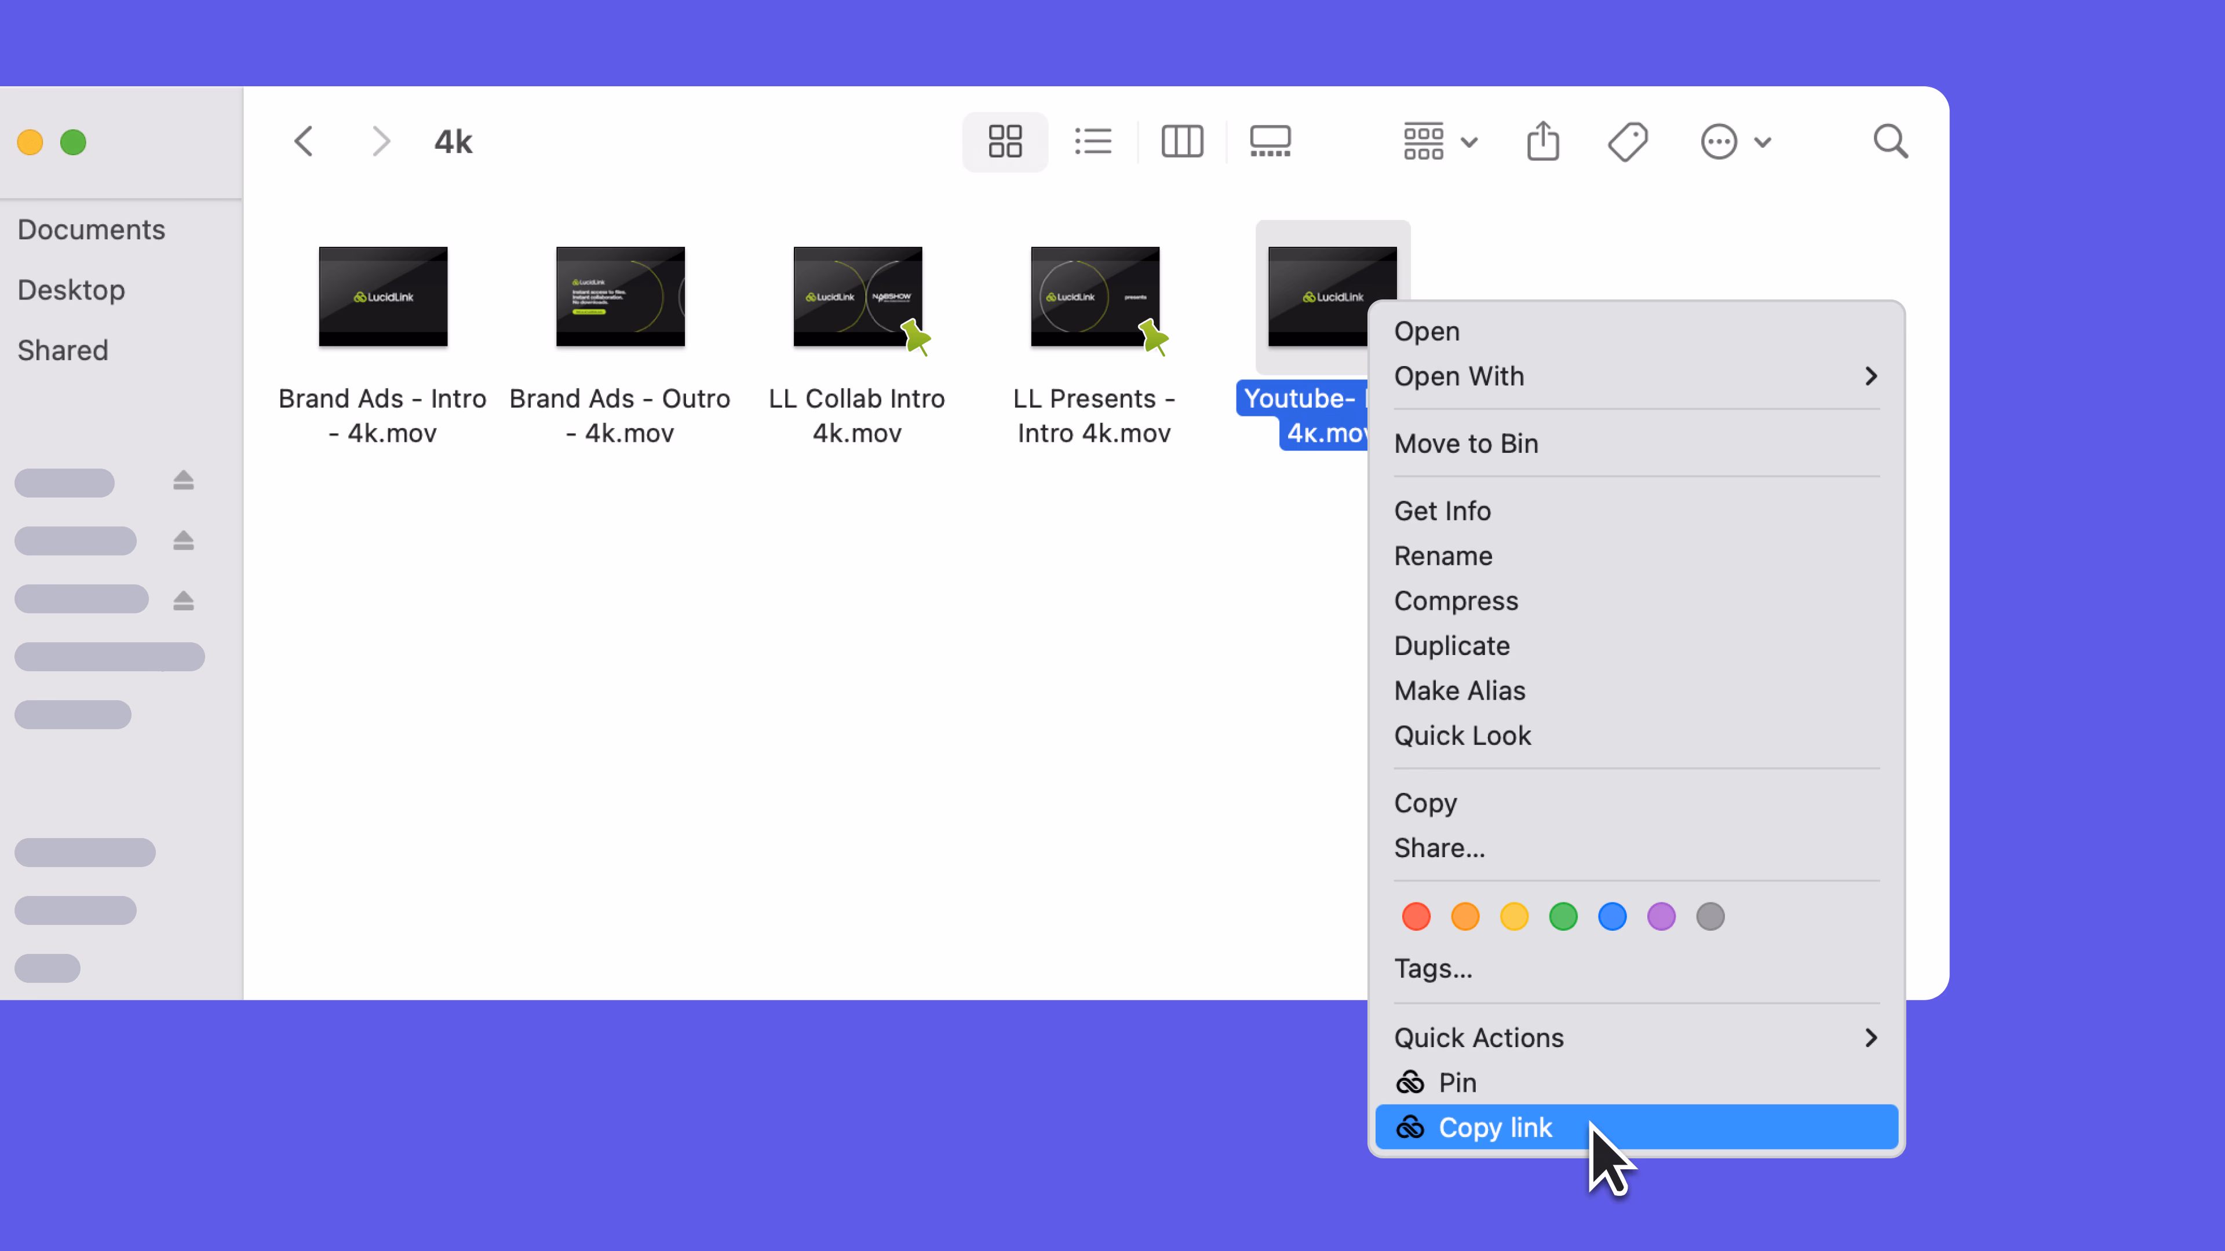This screenshot has height=1251, width=2225.
Task: Open the group-by dropdown chevron
Action: 1471,141
